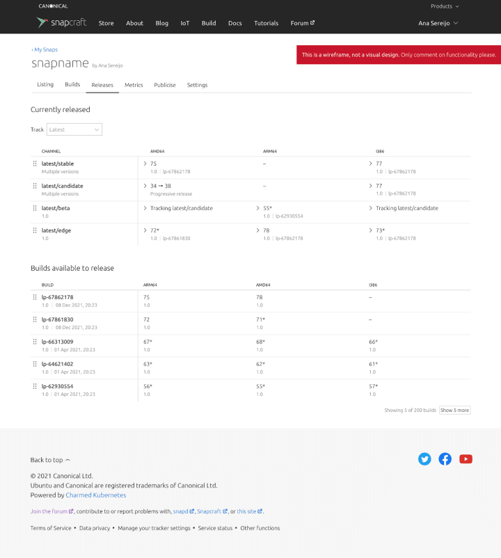The height and width of the screenshot is (558, 501).
Task: Open the Metrics tab
Action: coord(134,85)
